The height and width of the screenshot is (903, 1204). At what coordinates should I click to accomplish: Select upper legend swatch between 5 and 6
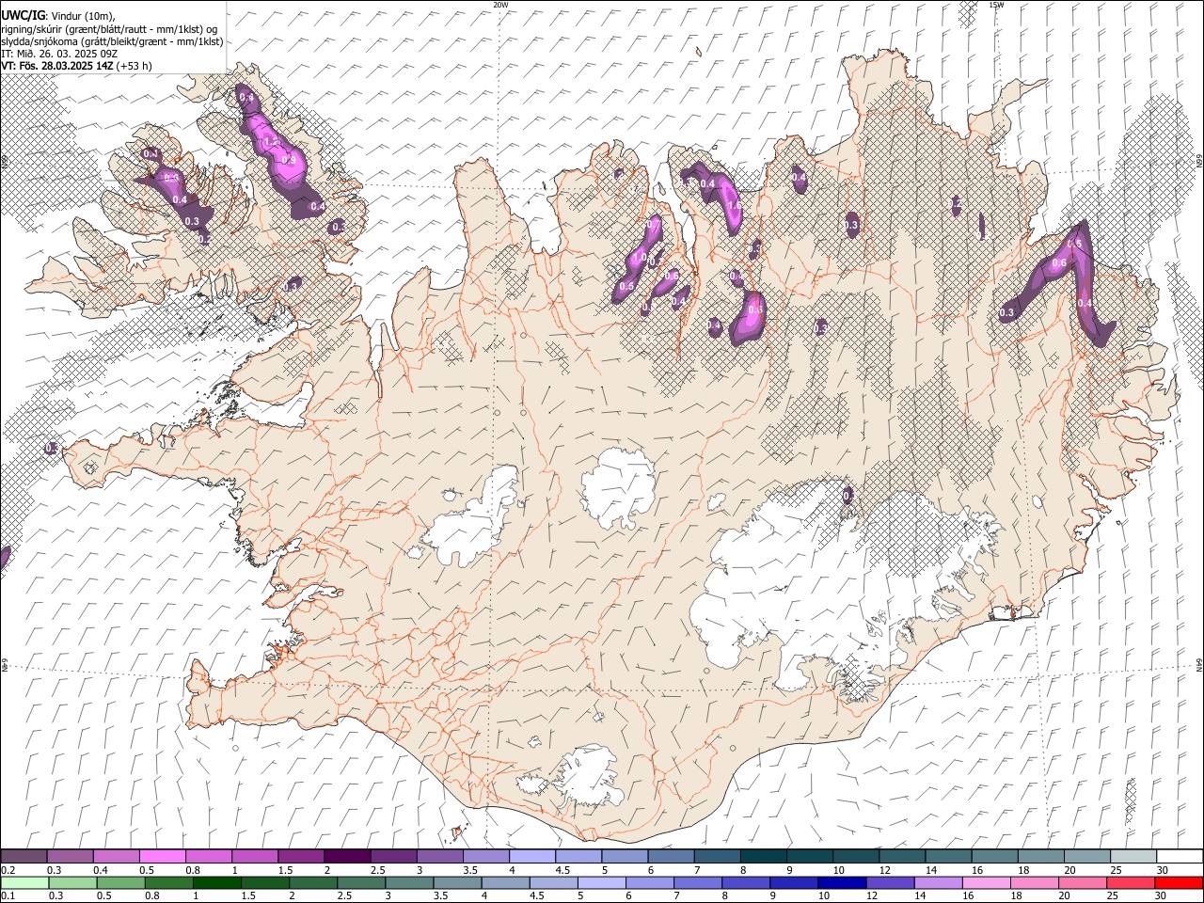coord(624,856)
